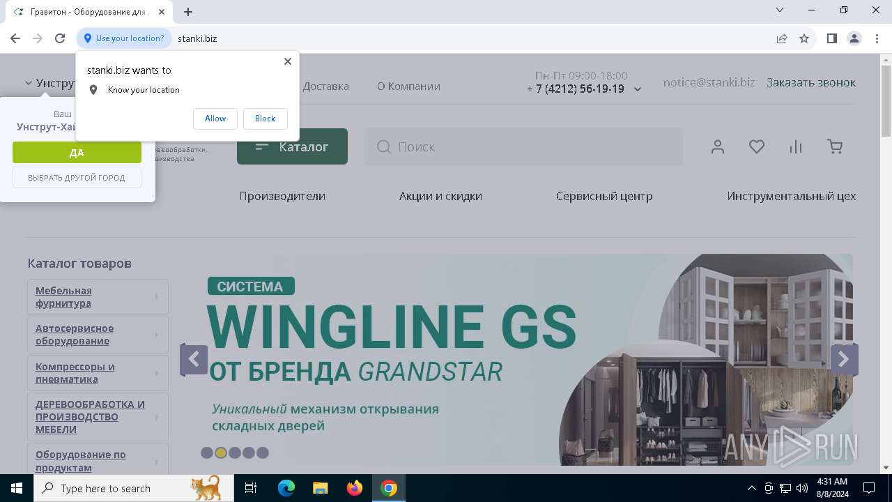Click into the Поиск search field
Screen dimensions: 892x502
[x=523, y=146]
